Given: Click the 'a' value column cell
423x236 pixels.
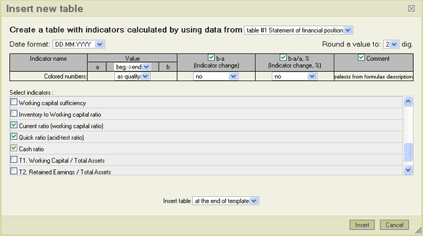Looking at the screenshot, I should coord(97,67).
